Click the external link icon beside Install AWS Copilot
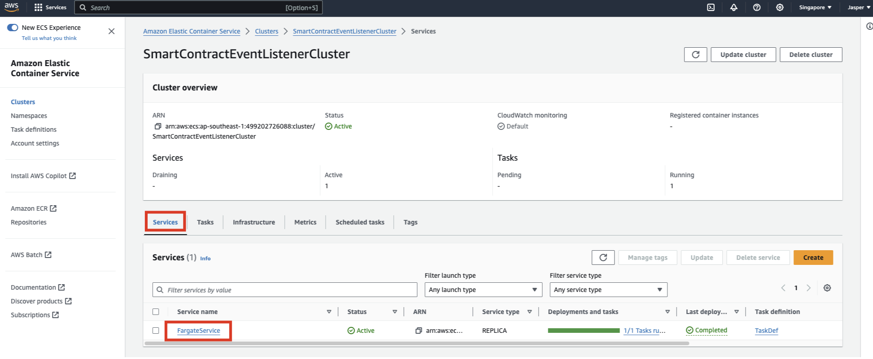873x359 pixels. coord(72,176)
